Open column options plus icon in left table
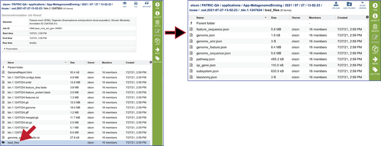The height and width of the screenshot is (146, 381). coord(151,62)
